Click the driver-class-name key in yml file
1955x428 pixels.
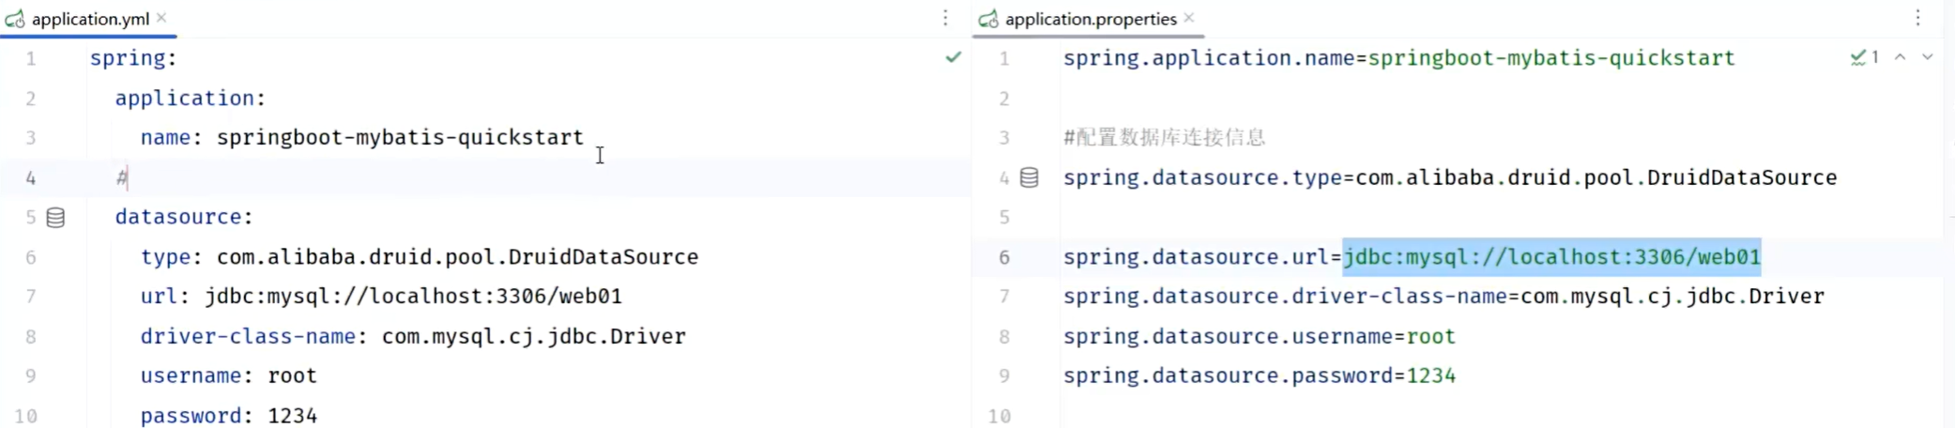(248, 336)
